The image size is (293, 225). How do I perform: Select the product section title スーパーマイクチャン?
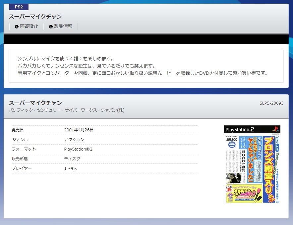click(35, 103)
